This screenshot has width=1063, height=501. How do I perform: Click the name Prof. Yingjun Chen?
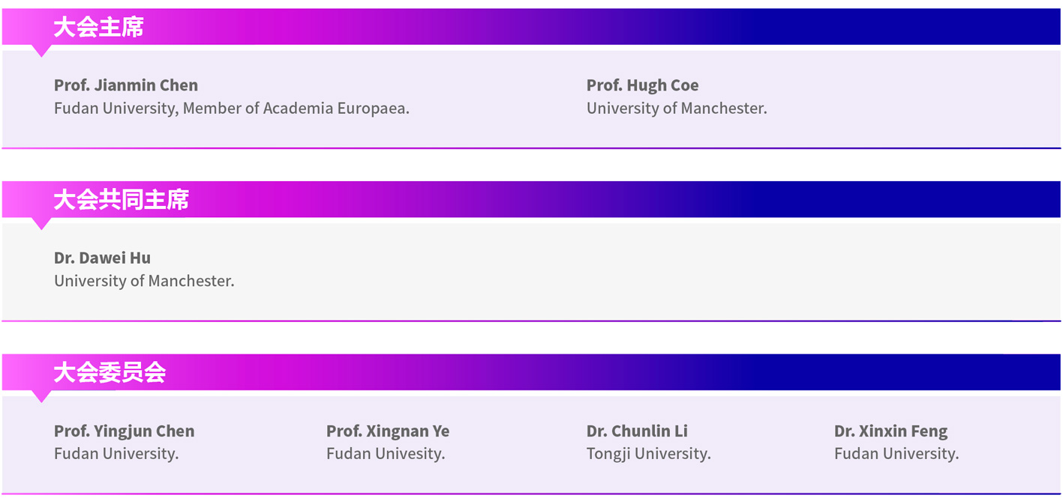click(x=124, y=431)
